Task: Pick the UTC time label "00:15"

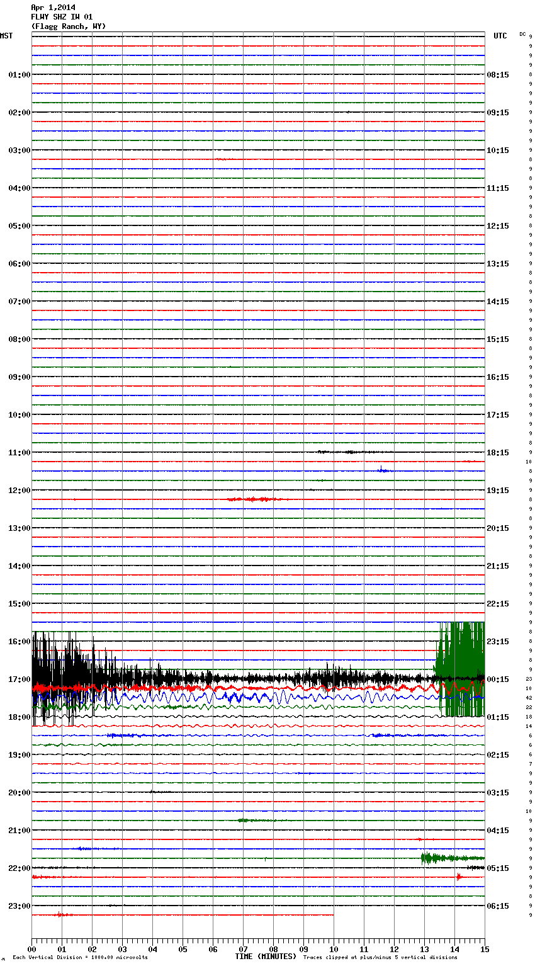Action: click(498, 679)
